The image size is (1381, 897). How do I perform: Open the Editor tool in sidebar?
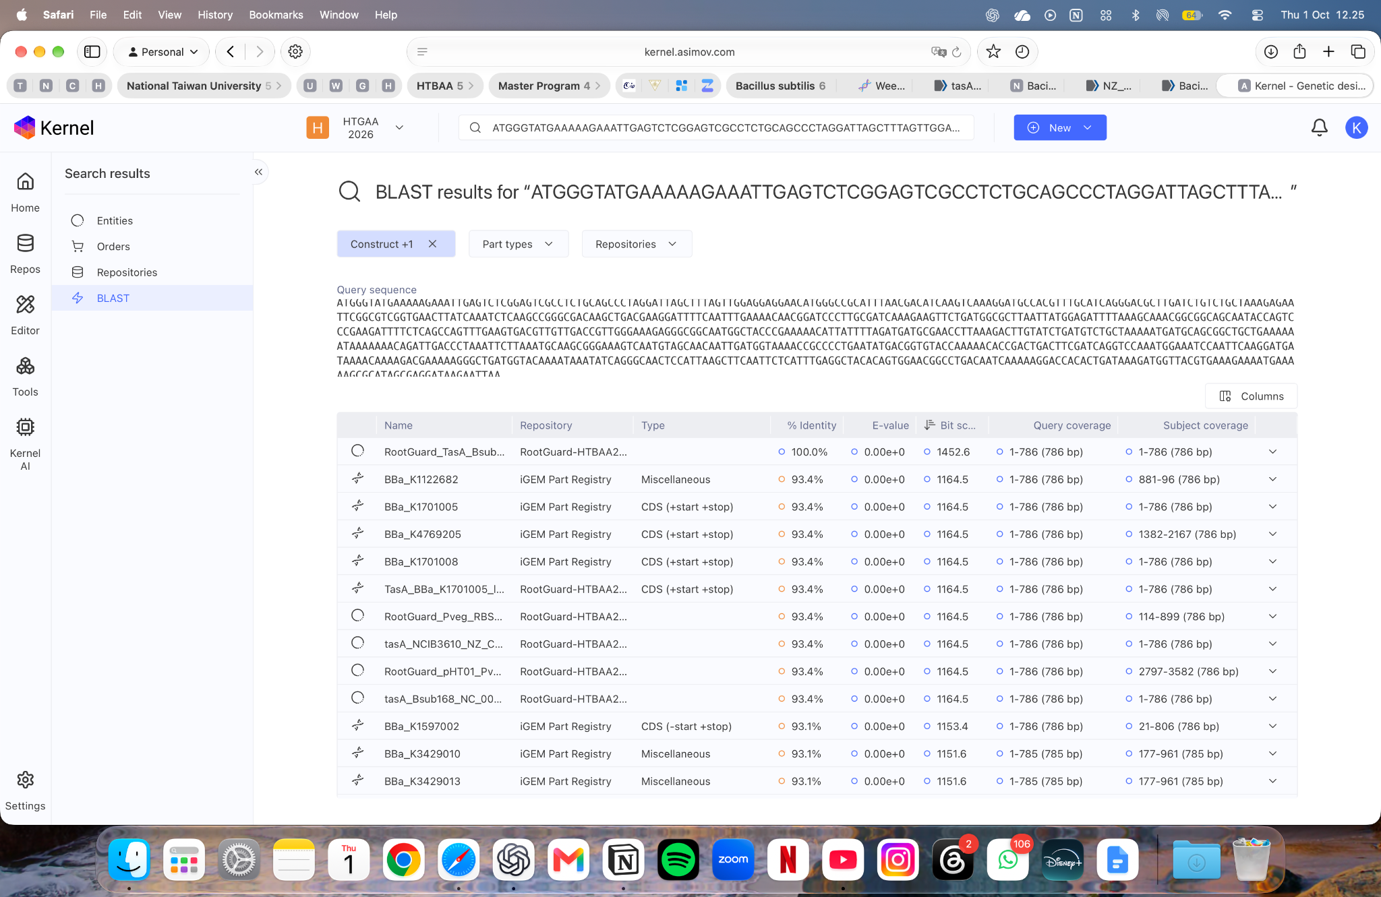[25, 315]
